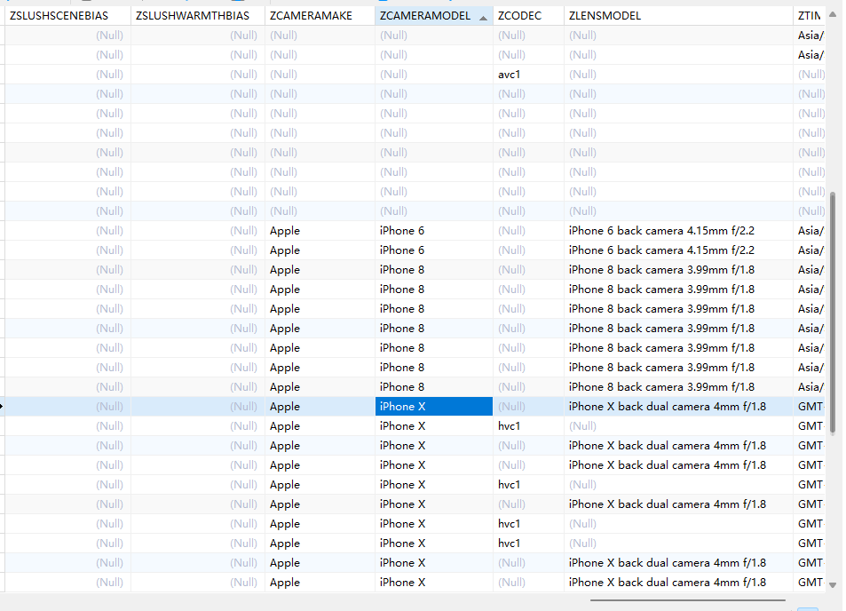Click ZSLUSHWARMTHBIAS (Null) cell in the highlighted row
This screenshot has height=611, width=846.
tap(198, 407)
